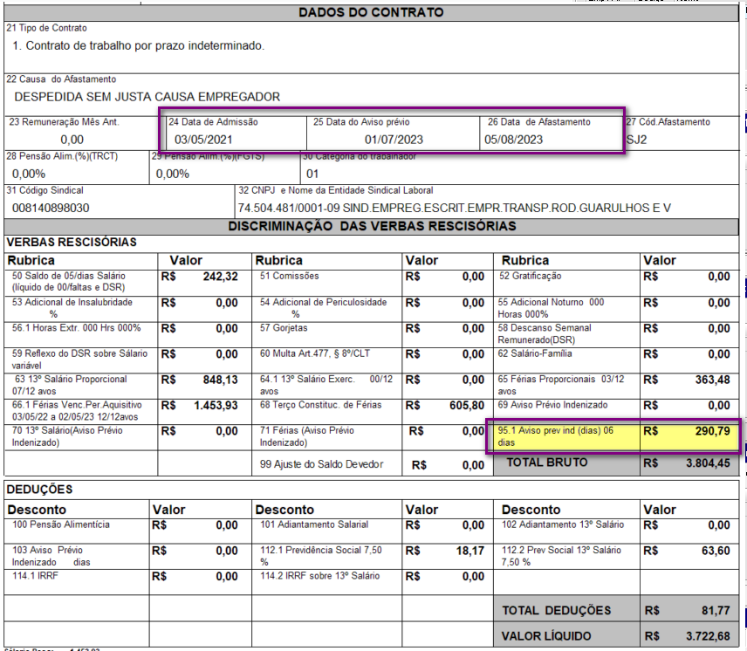
Task: Click the '114.2 IRRF sobre 13º Salário' deduction
Action: (x=319, y=576)
